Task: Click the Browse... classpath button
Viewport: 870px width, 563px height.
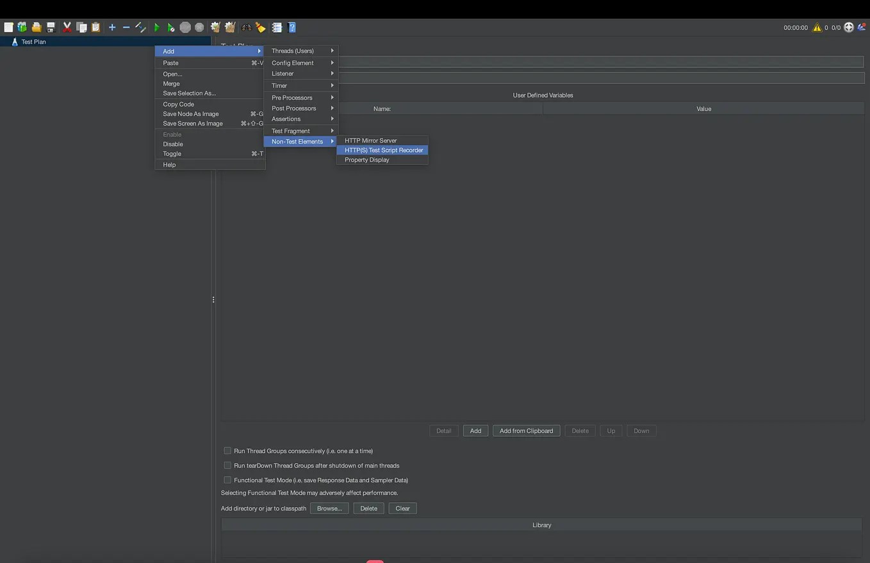Action: tap(329, 508)
